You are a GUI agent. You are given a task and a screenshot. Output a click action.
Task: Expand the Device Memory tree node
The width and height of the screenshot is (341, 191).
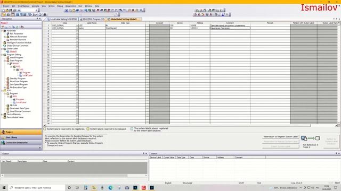(x=2, y=115)
